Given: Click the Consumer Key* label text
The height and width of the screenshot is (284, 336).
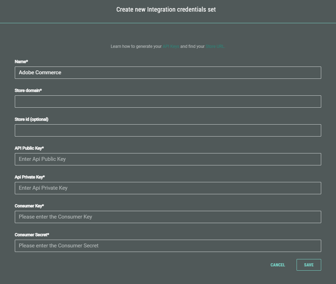Looking at the screenshot, I should point(29,206).
